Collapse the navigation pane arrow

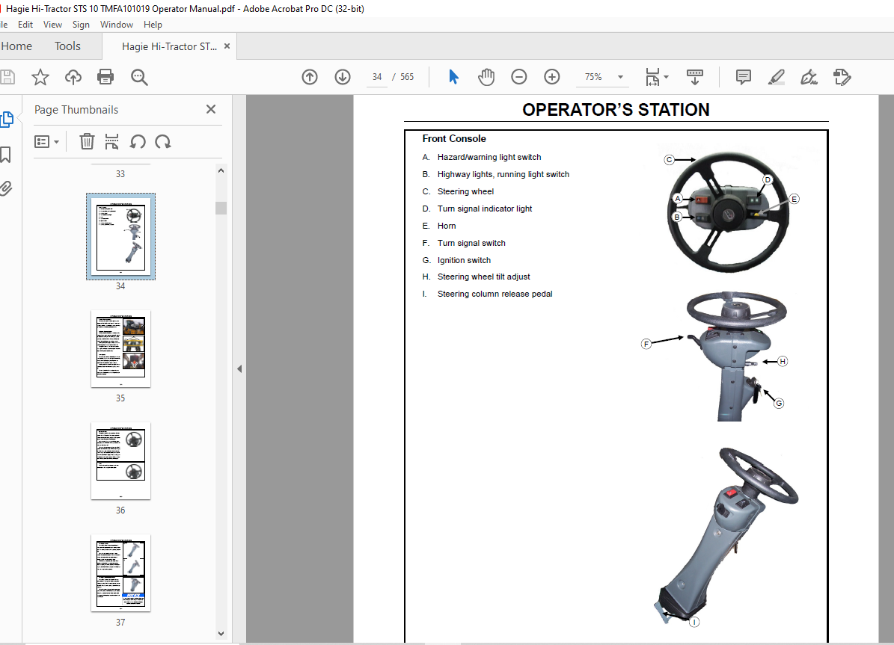click(x=239, y=368)
